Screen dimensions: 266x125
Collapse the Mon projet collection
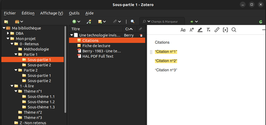(x=8, y=39)
